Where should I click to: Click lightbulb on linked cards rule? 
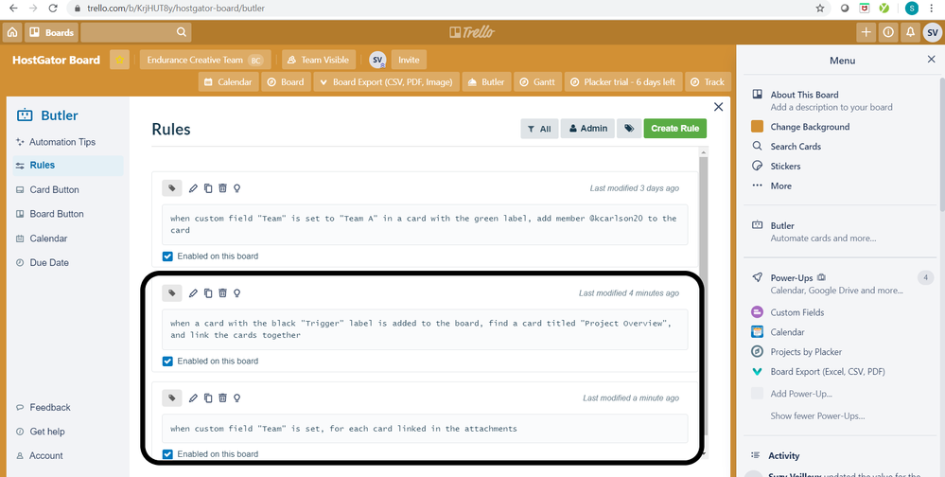(x=236, y=398)
